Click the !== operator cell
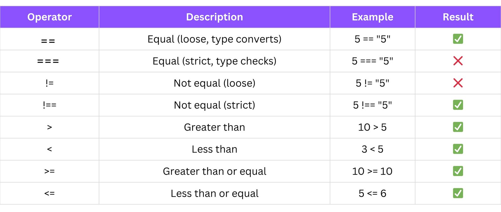Viewport: 501px width, 212px height. click(49, 105)
